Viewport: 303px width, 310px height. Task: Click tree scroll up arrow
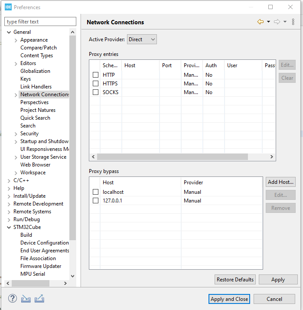click(x=72, y=32)
